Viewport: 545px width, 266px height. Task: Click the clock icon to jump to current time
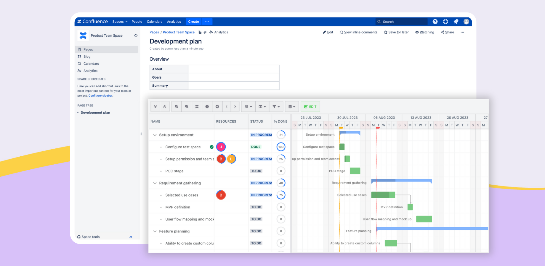[207, 106]
